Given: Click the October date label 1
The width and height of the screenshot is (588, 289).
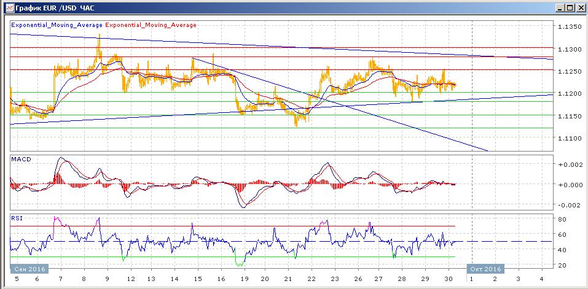Looking at the screenshot, I should click(x=472, y=279).
